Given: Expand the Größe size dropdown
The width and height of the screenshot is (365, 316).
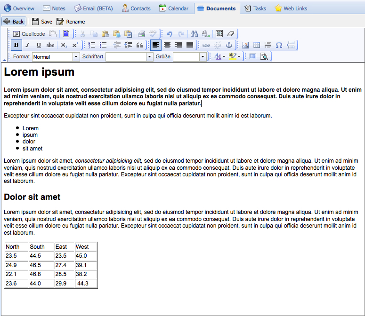Looking at the screenshot, I should 190,57.
